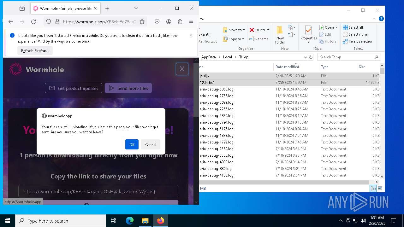The width and height of the screenshot is (404, 227).
Task: Open File Explorer from taskbar
Action: click(x=145, y=221)
